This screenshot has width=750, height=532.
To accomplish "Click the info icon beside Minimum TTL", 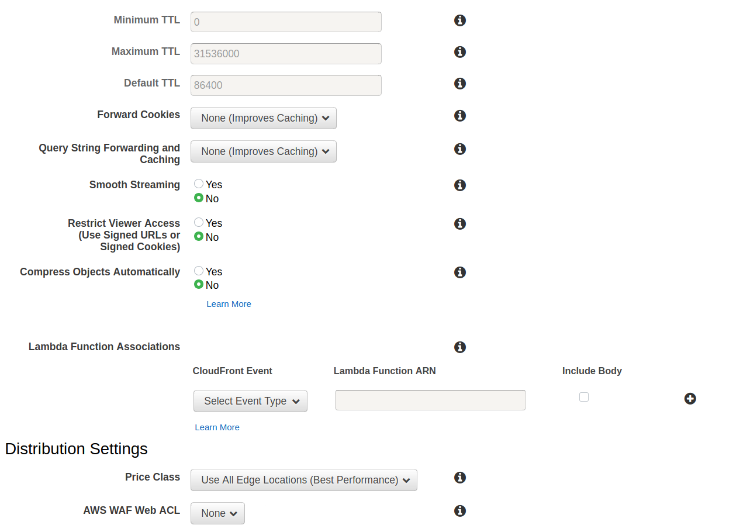I will coord(460,20).
